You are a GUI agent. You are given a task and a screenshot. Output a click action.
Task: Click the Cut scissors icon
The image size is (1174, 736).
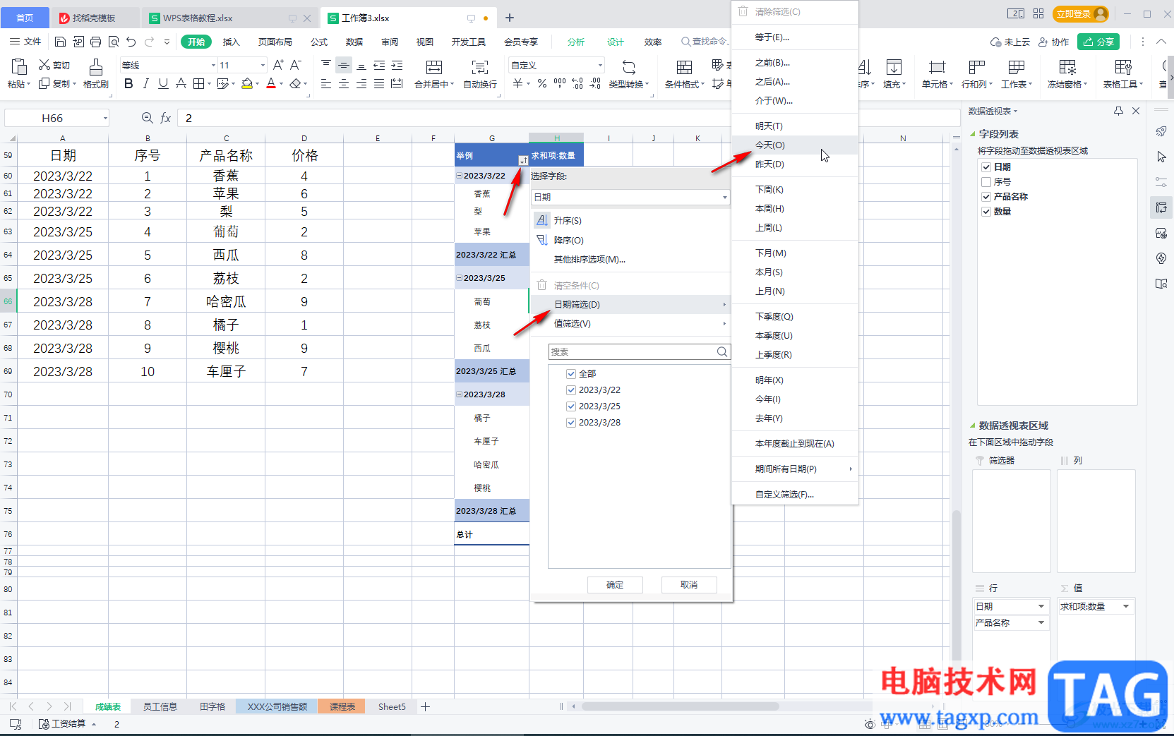tap(44, 65)
